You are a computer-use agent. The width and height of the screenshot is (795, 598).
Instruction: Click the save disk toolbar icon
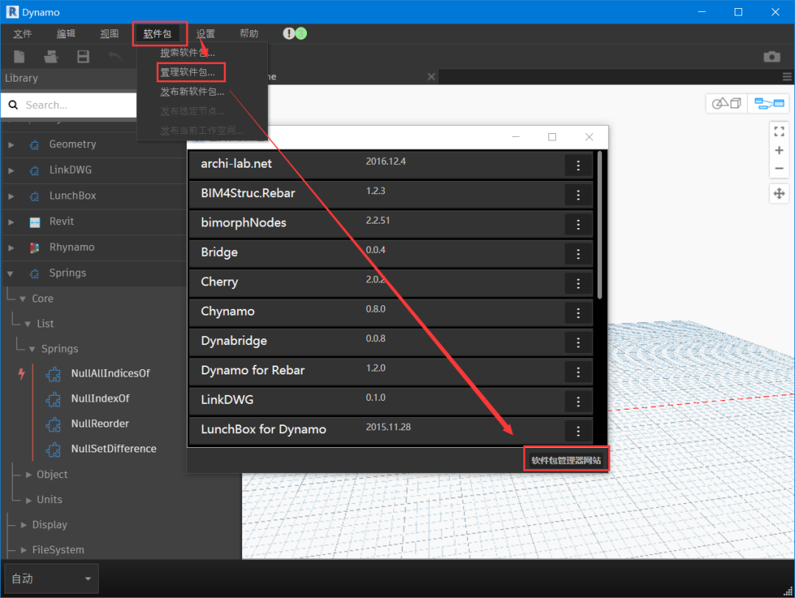[83, 57]
